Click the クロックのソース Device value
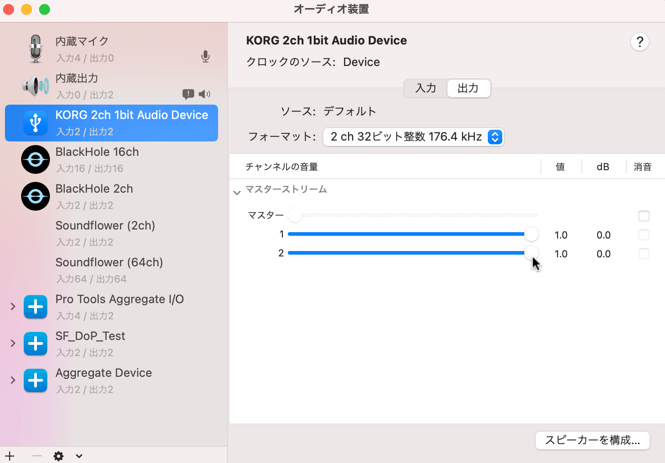 click(362, 62)
